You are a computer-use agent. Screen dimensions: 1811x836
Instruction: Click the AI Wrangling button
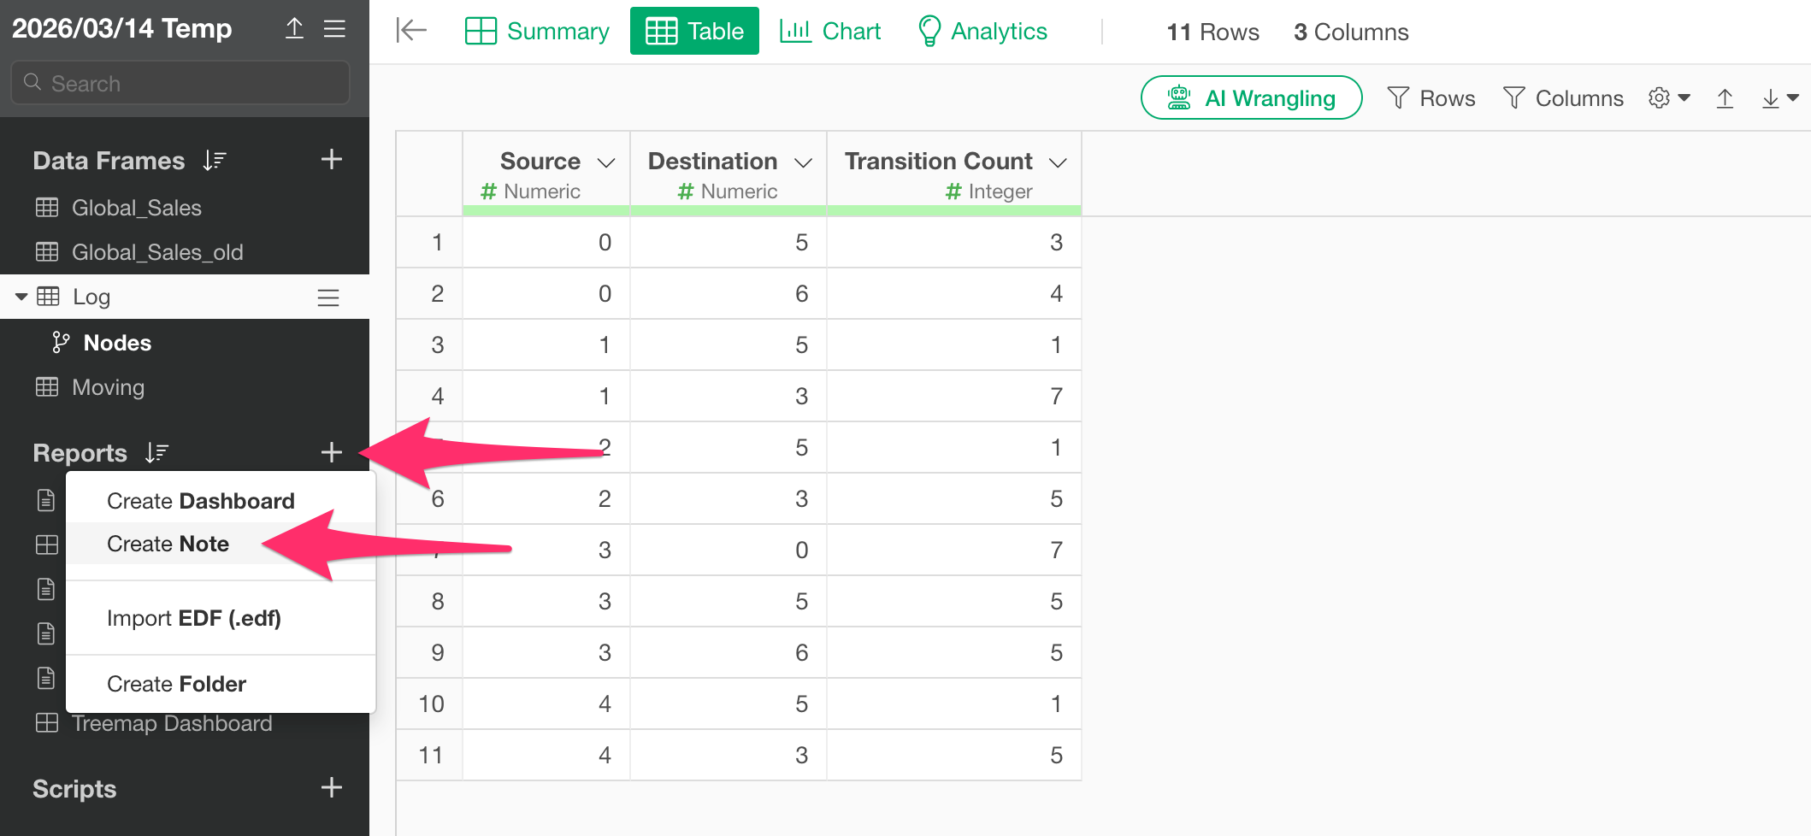[x=1251, y=98]
